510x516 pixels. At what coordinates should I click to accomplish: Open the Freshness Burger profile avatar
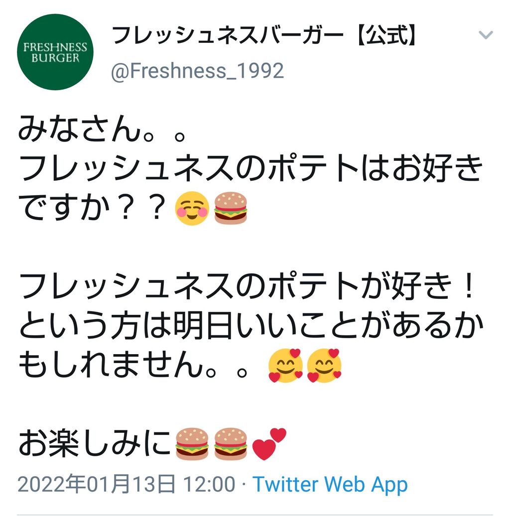tap(55, 52)
